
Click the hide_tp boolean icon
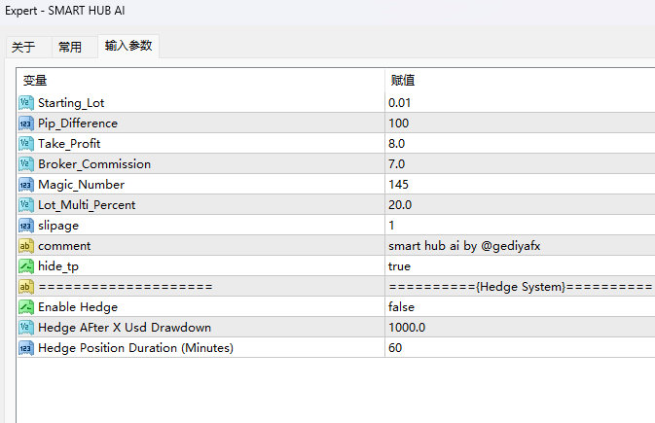pyautogui.click(x=26, y=266)
